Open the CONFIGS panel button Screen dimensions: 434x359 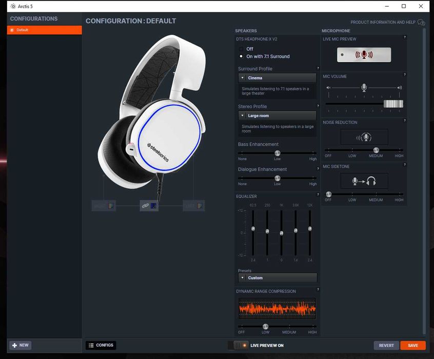101,345
